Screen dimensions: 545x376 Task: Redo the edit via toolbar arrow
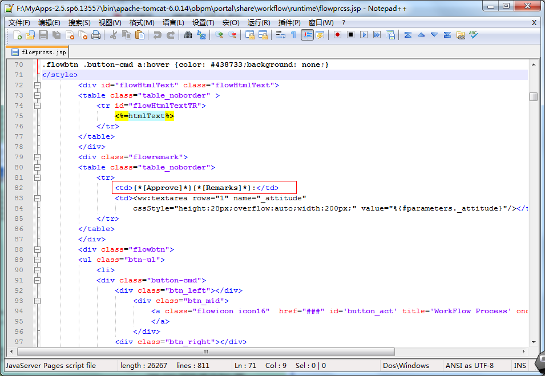click(x=170, y=35)
